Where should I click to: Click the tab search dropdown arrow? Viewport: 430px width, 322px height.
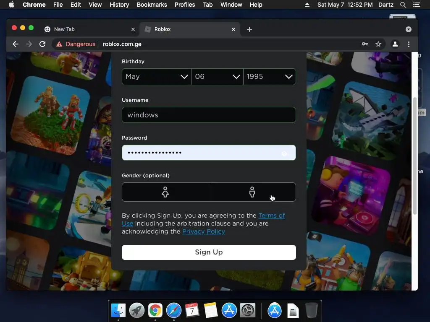click(x=408, y=29)
